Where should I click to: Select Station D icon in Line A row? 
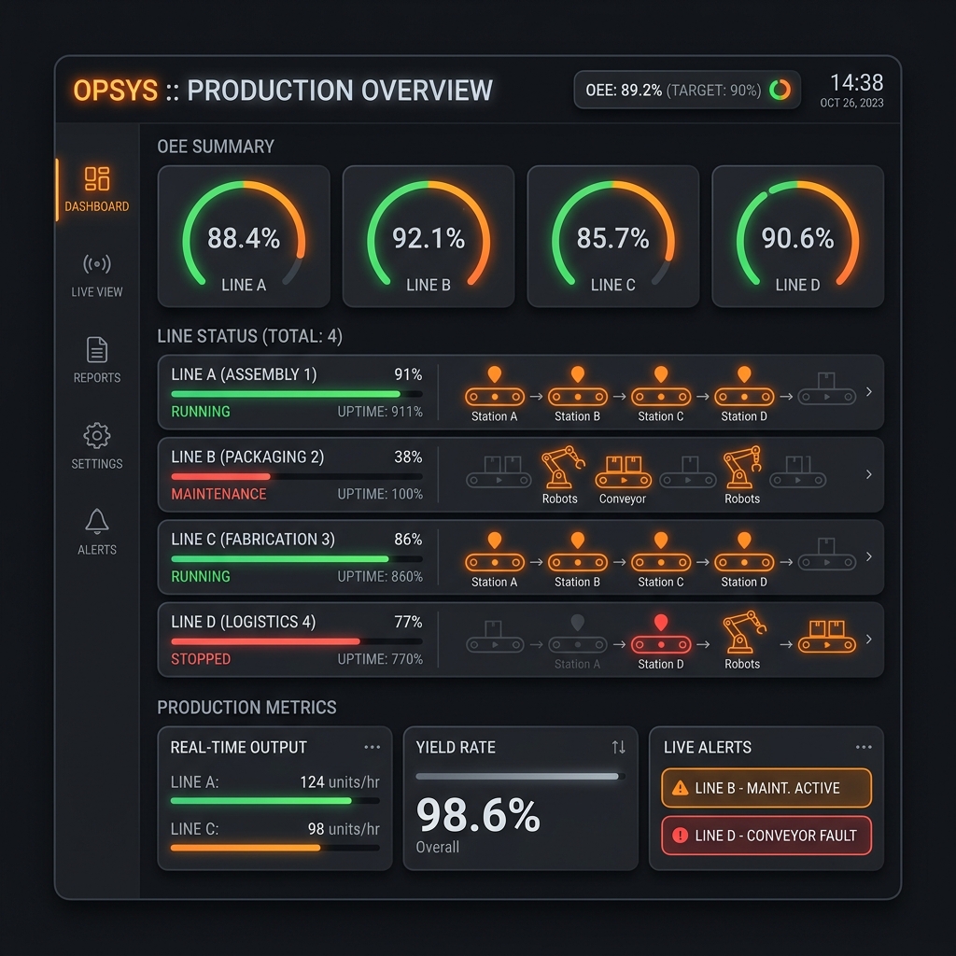click(x=744, y=387)
